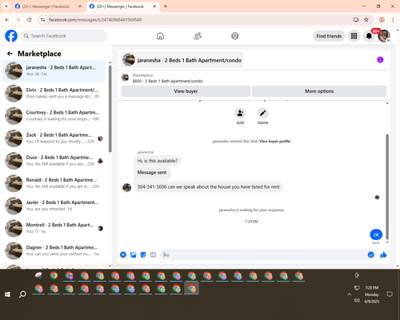Open Dagner apartment conversation

pos(54,250)
